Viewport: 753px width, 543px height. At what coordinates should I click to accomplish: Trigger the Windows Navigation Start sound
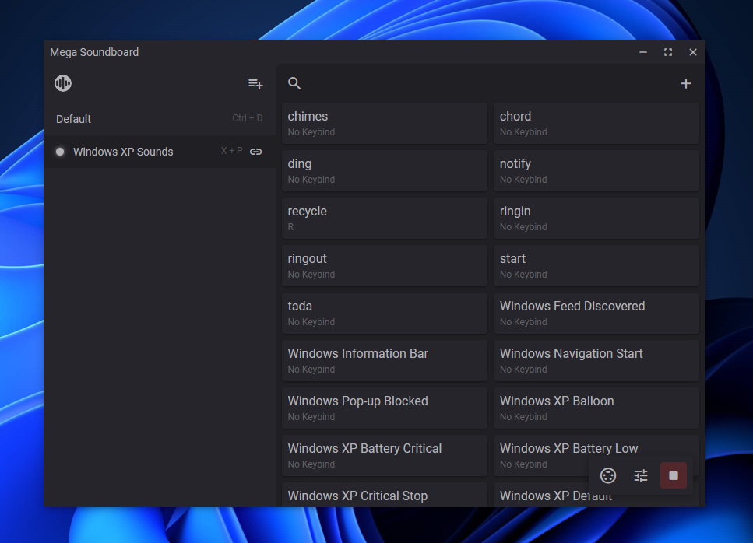point(596,360)
